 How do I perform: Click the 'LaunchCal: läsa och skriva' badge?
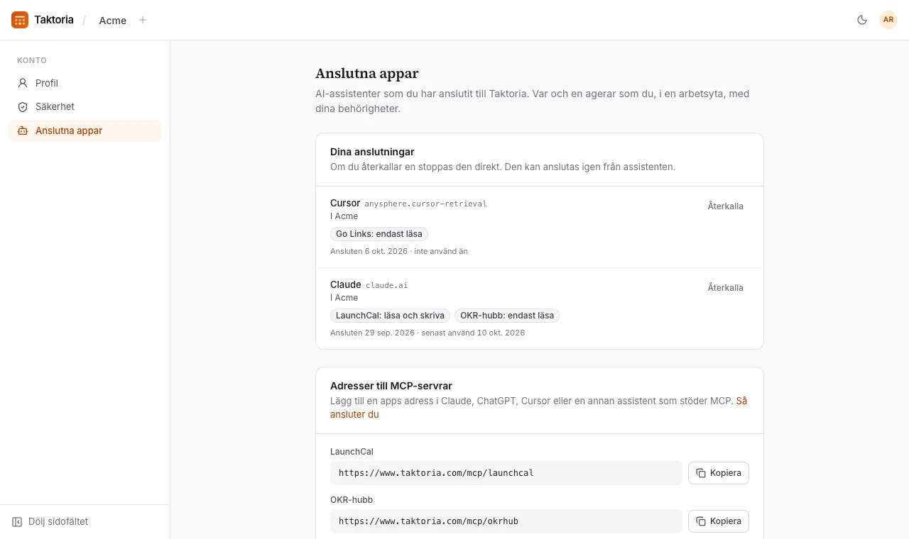click(390, 316)
